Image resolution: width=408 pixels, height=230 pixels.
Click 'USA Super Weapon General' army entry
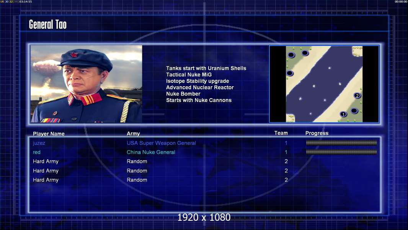[162, 143]
